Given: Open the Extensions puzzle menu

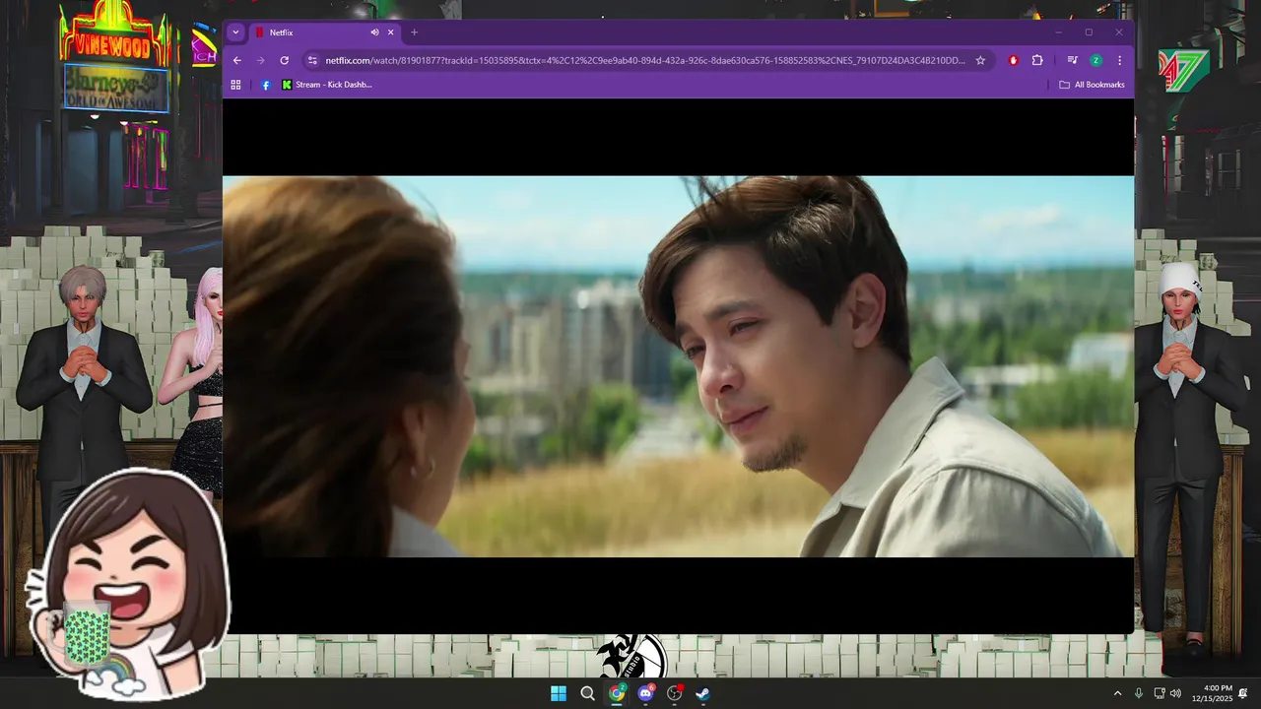Looking at the screenshot, I should tap(1037, 60).
